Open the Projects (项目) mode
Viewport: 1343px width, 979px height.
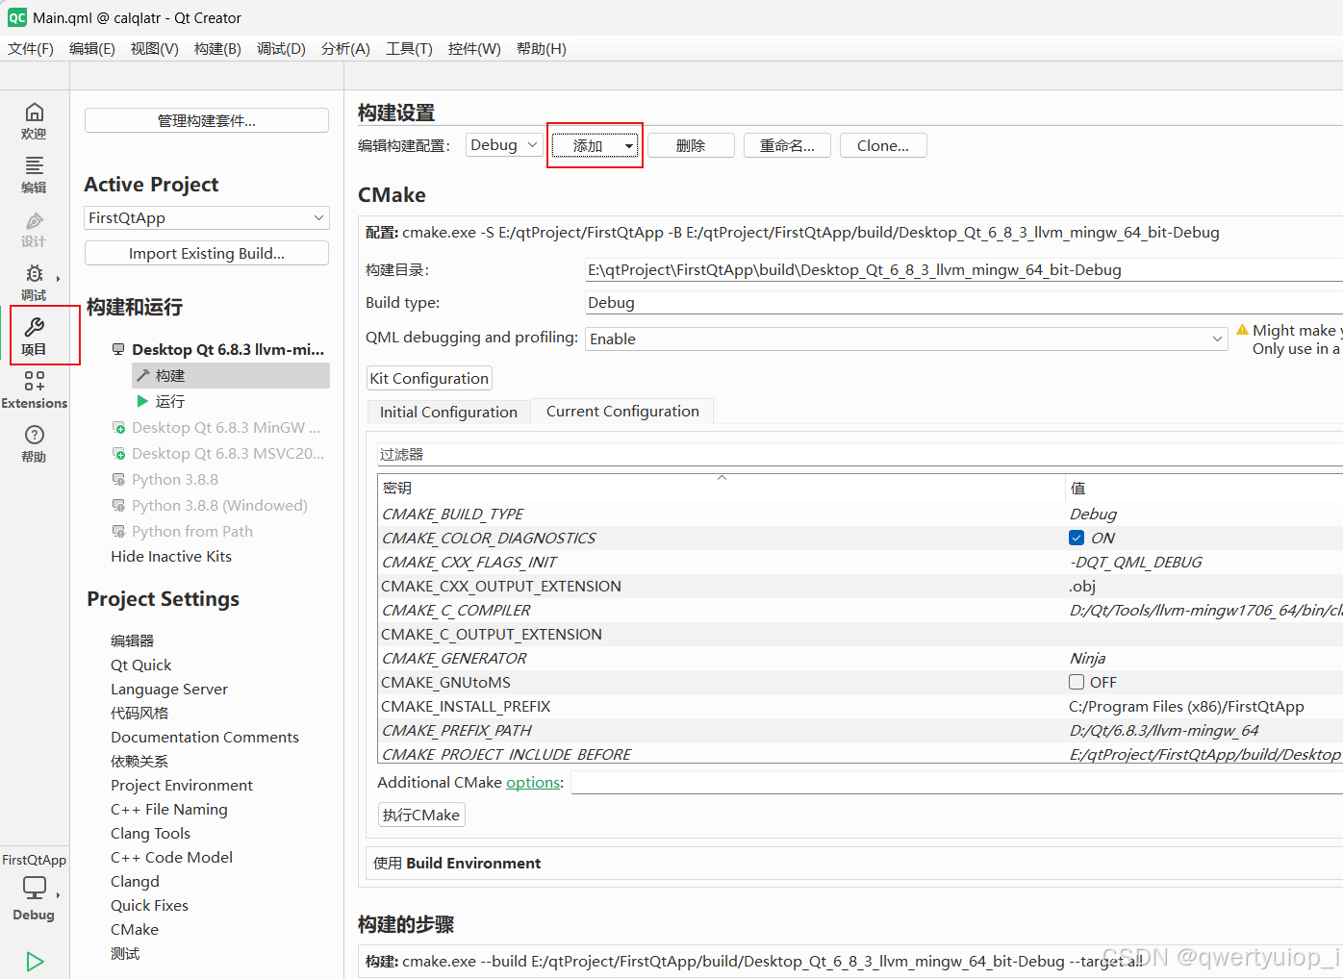pos(34,337)
